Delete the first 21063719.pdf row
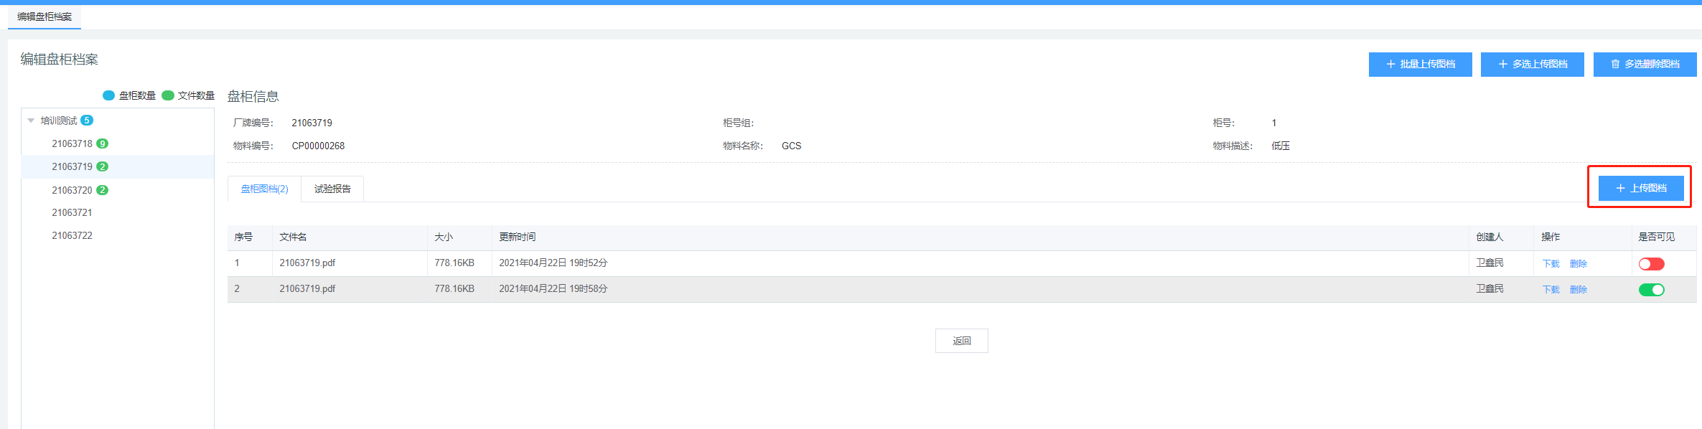1702x429 pixels. click(1578, 264)
